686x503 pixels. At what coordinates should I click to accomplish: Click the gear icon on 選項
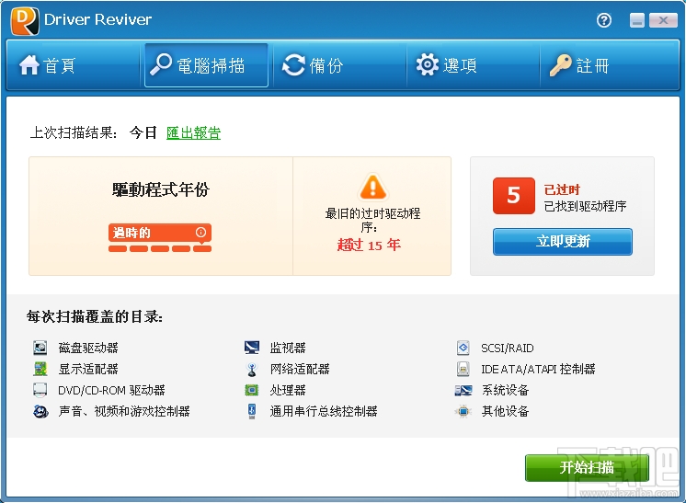[427, 64]
